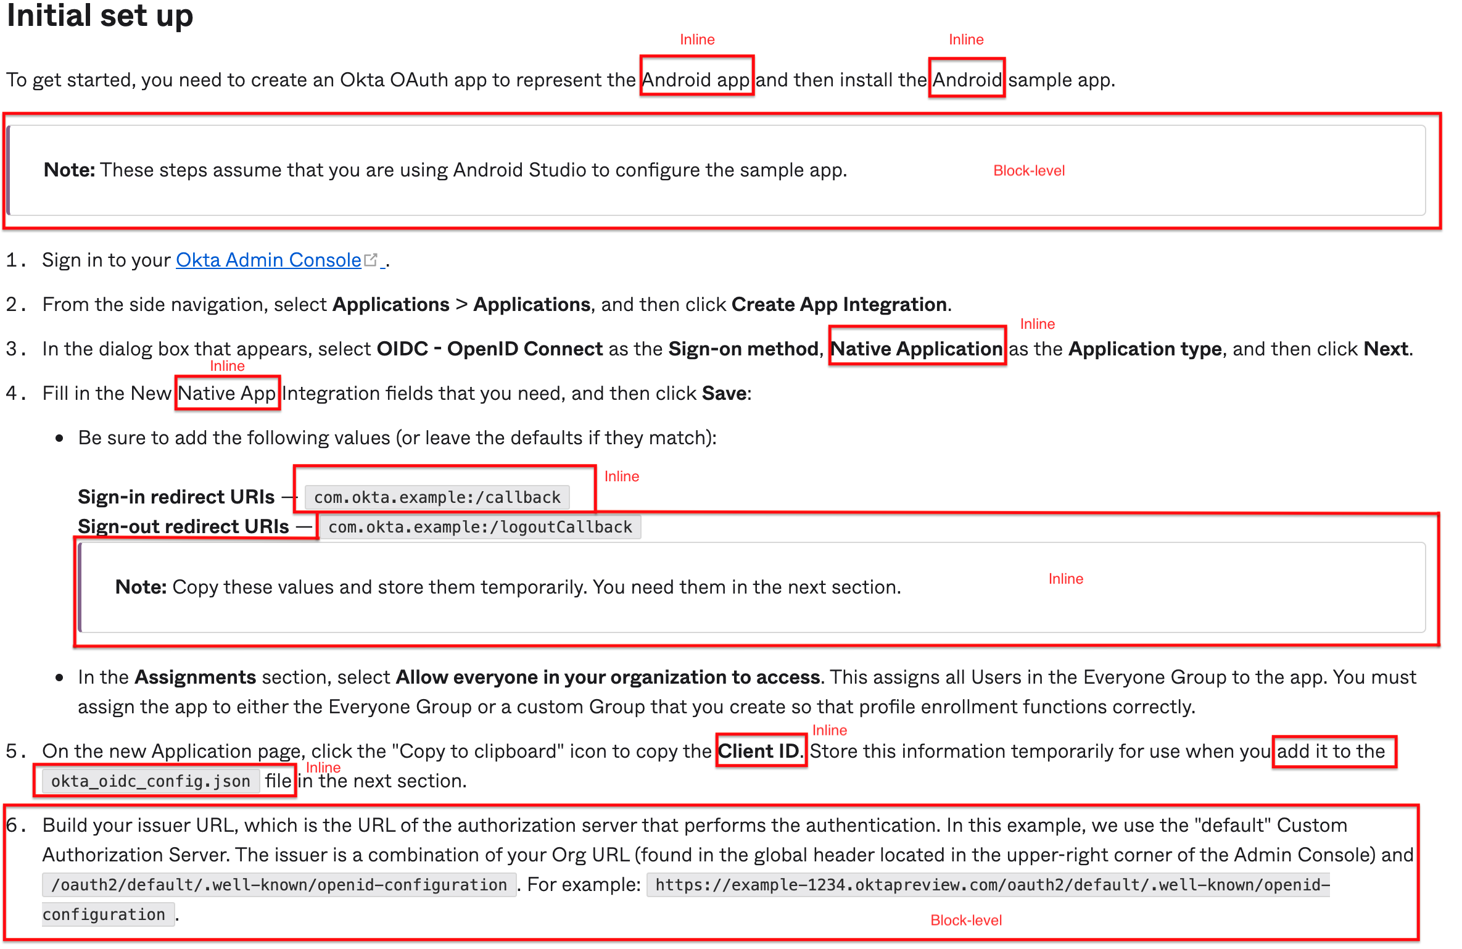The width and height of the screenshot is (1462, 949).
Task: Click the bold Client ID text
Action: 759,752
